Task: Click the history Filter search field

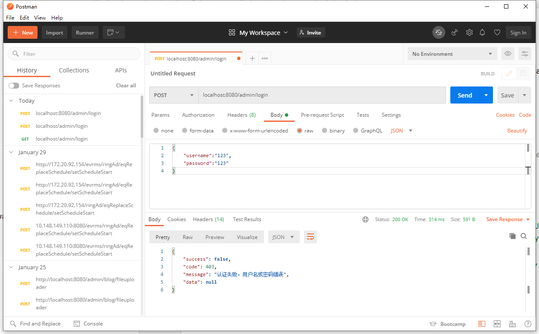Action: [x=74, y=54]
